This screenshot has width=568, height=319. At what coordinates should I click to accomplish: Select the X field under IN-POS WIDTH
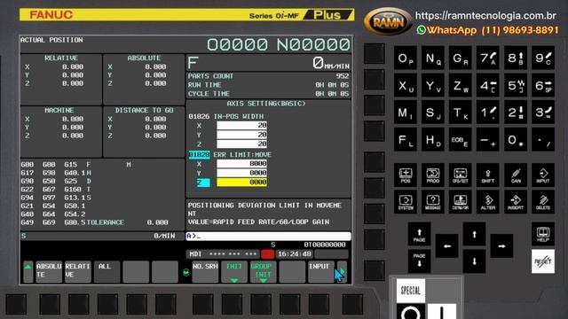(241, 126)
